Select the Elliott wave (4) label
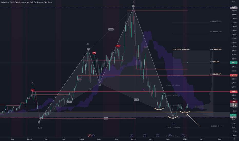The height and width of the screenshot is (141, 239). [90, 89]
